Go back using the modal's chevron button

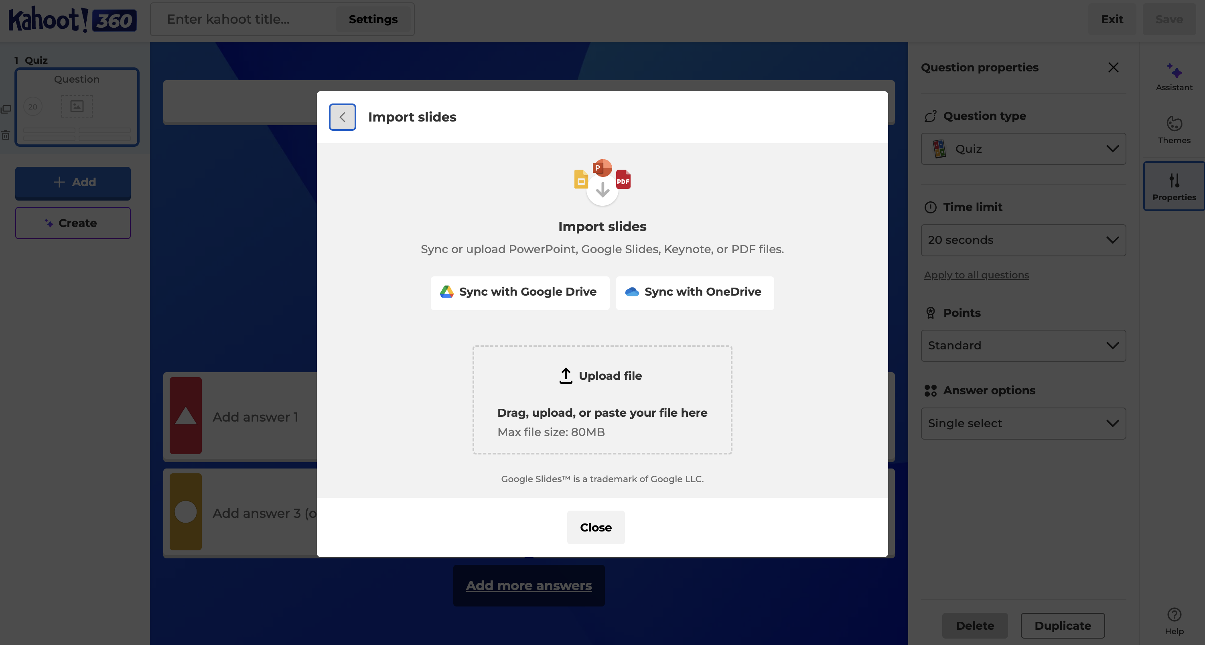pos(342,117)
